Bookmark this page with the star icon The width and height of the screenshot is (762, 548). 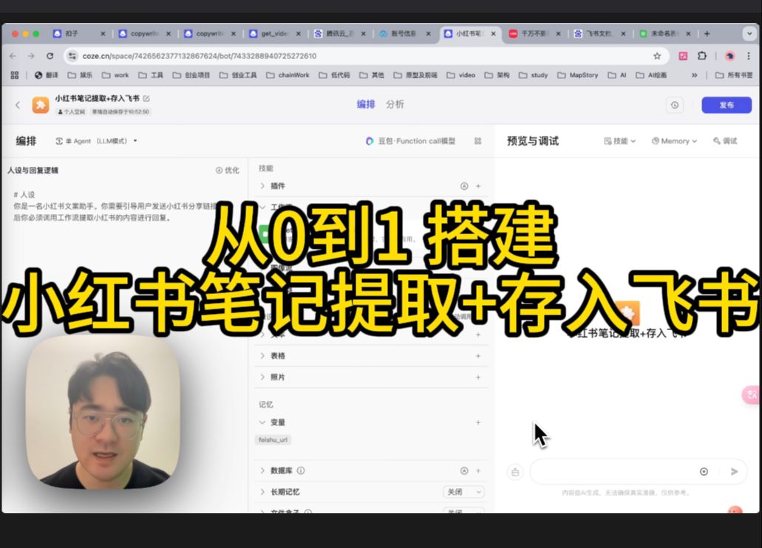tap(657, 56)
